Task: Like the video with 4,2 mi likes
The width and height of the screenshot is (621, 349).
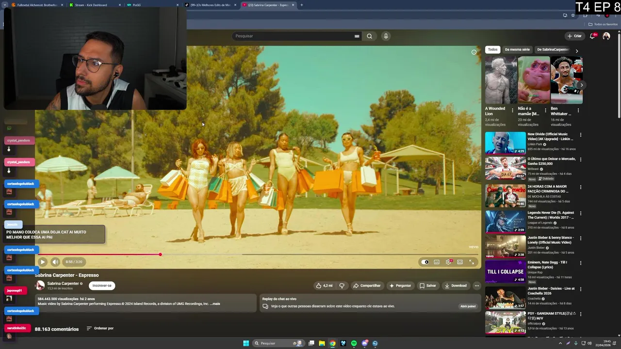Action: 324,286
